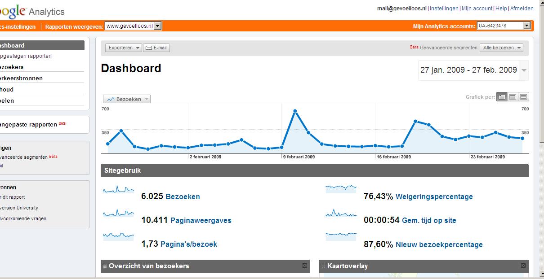Click the Over dit rapport link
The width and height of the screenshot is (544, 279).
point(13,197)
